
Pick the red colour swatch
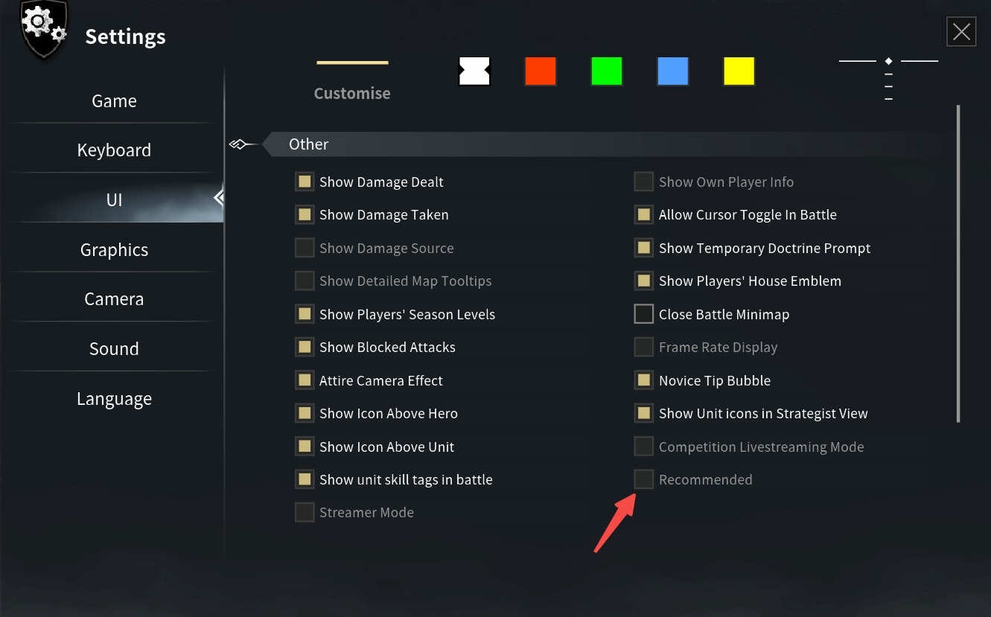(x=541, y=71)
